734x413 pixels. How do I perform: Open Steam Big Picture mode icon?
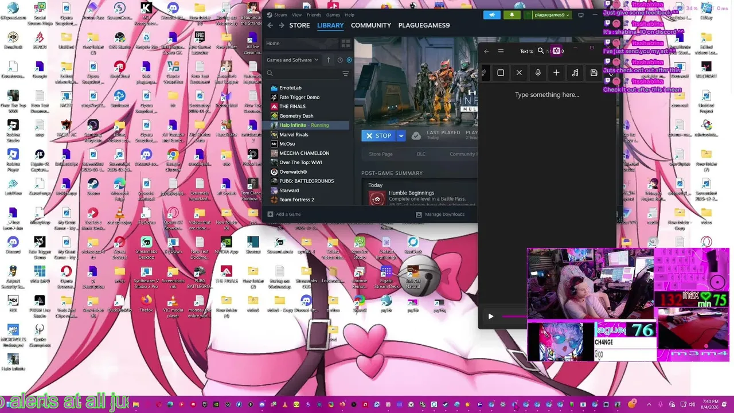coord(581,15)
